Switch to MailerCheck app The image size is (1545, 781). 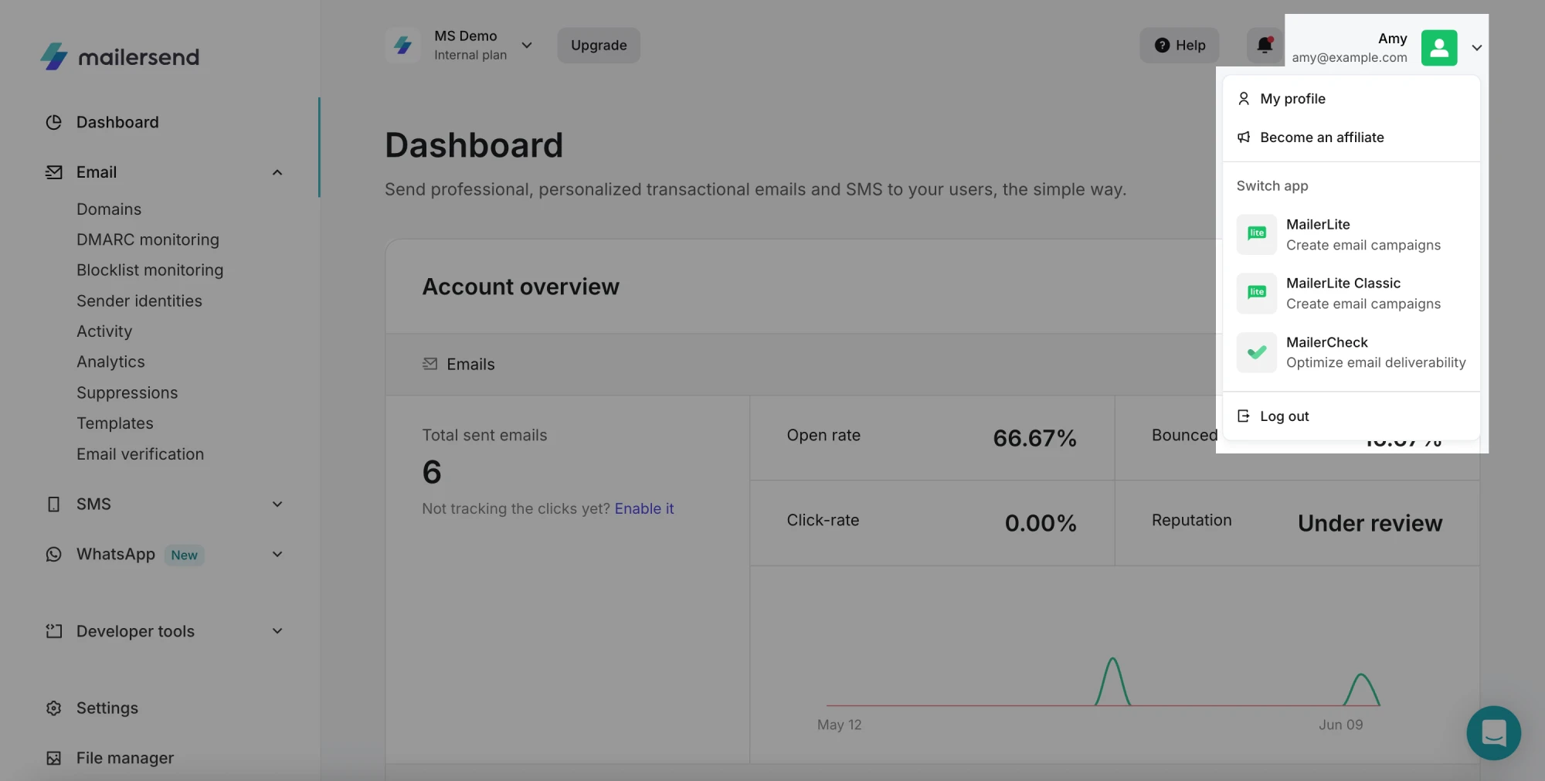click(x=1351, y=352)
